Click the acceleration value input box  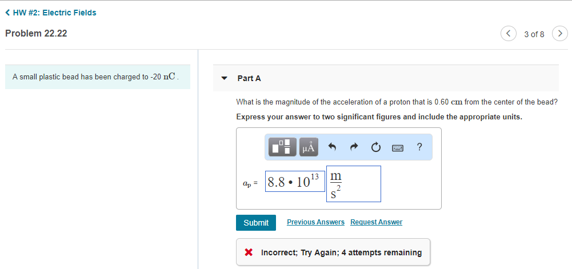[x=295, y=182]
